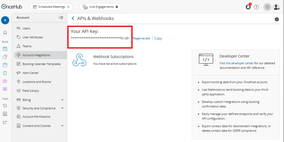
Task: Click the help question mark in header
Action: pos(256,7)
